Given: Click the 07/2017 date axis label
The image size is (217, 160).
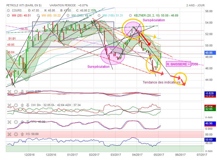Looking at the screenshot, I should click(x=202, y=155).
